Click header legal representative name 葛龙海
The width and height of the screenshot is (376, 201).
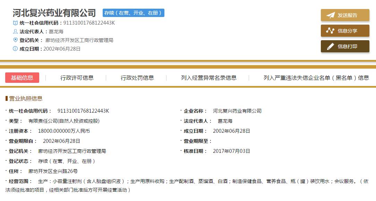[56, 32]
